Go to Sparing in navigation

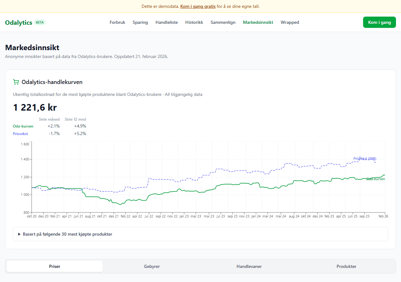point(140,23)
